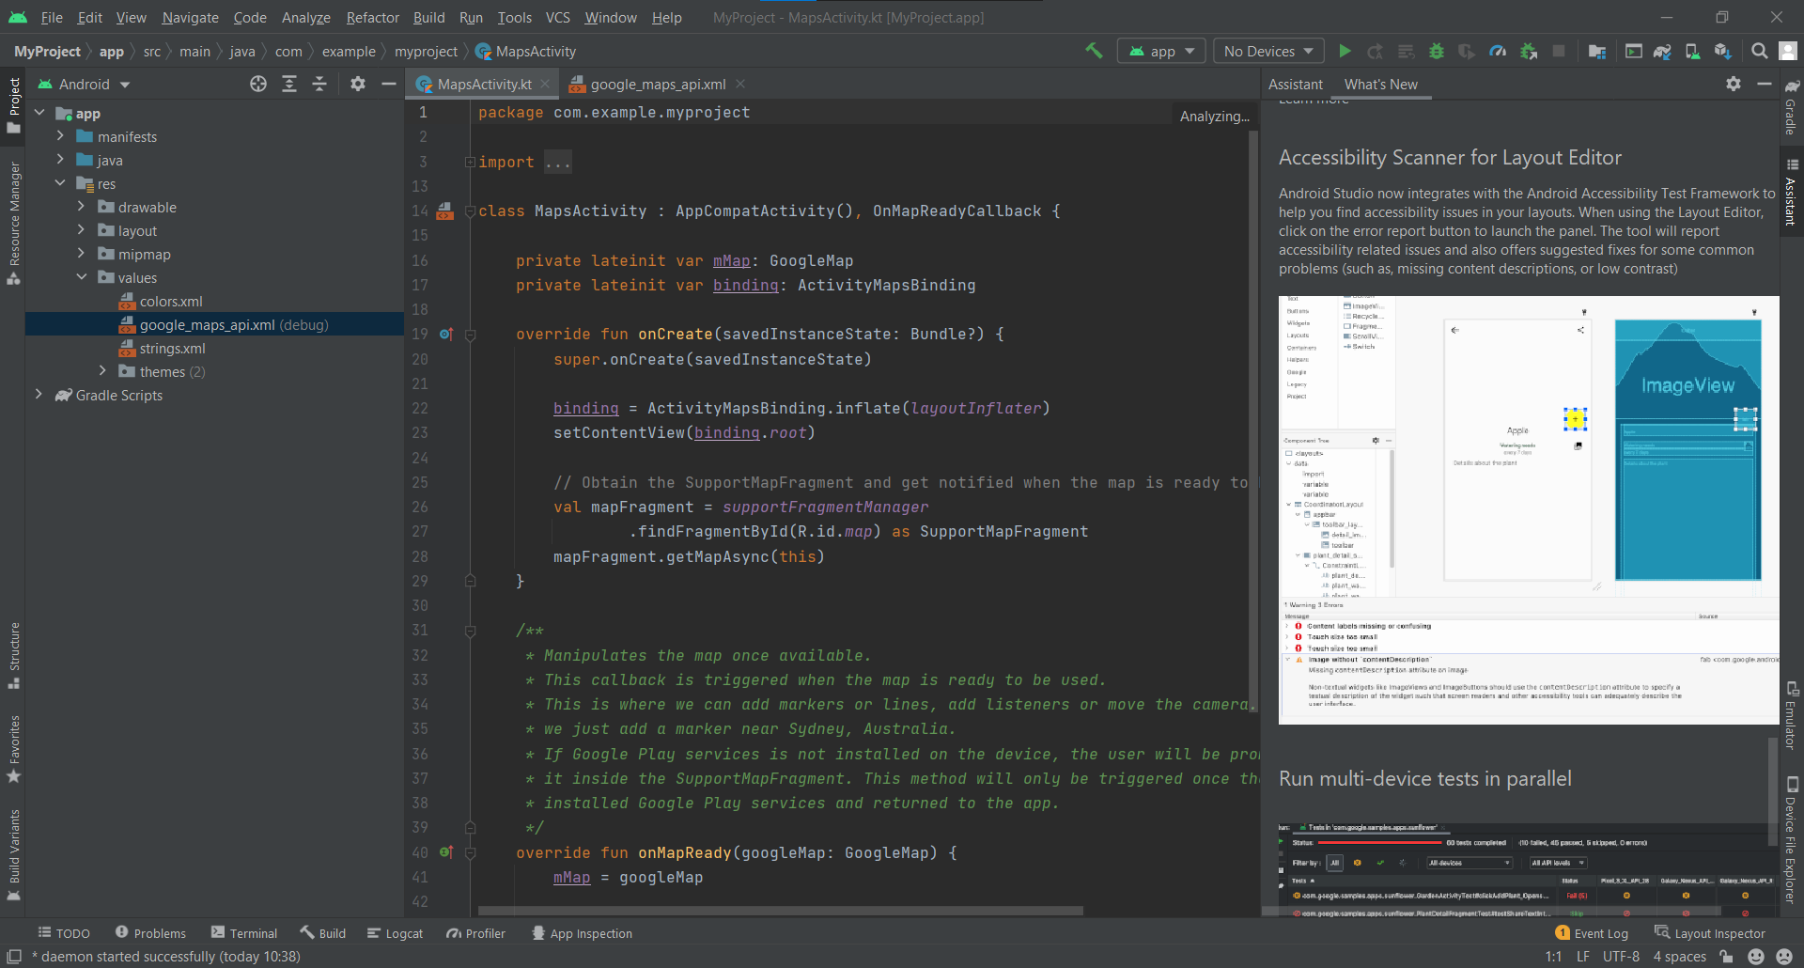Open Assistant panel settings gear
This screenshot has width=1804, height=968.
coord(1734,84)
